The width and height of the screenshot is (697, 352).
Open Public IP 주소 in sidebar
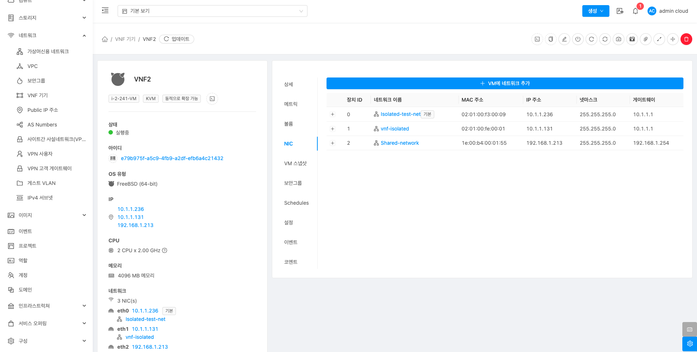pos(43,110)
